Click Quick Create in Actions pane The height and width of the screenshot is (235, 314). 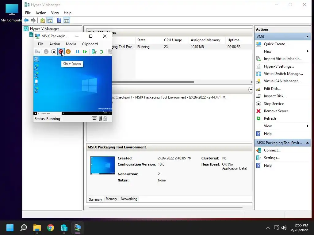coord(276,44)
